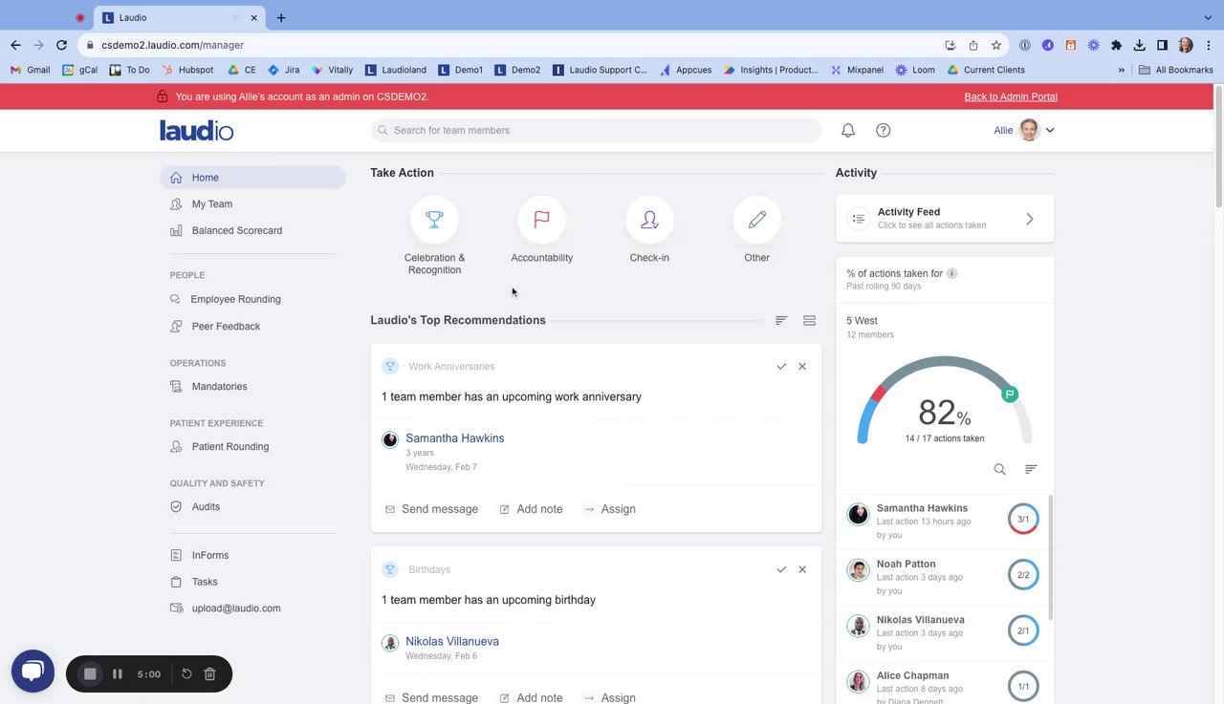Select Alice Chapman in the Activity list
The image size is (1224, 704).
click(913, 676)
